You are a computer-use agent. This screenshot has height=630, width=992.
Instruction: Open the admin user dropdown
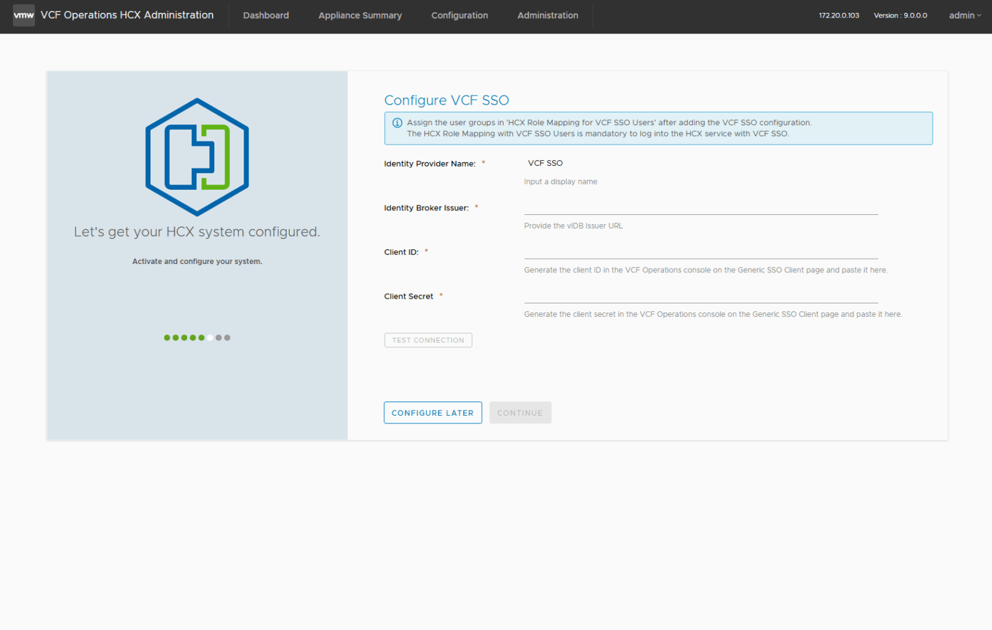click(x=964, y=15)
